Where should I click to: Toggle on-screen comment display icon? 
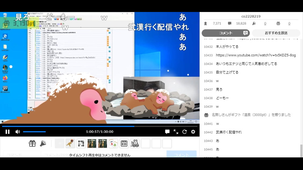tap(167, 132)
